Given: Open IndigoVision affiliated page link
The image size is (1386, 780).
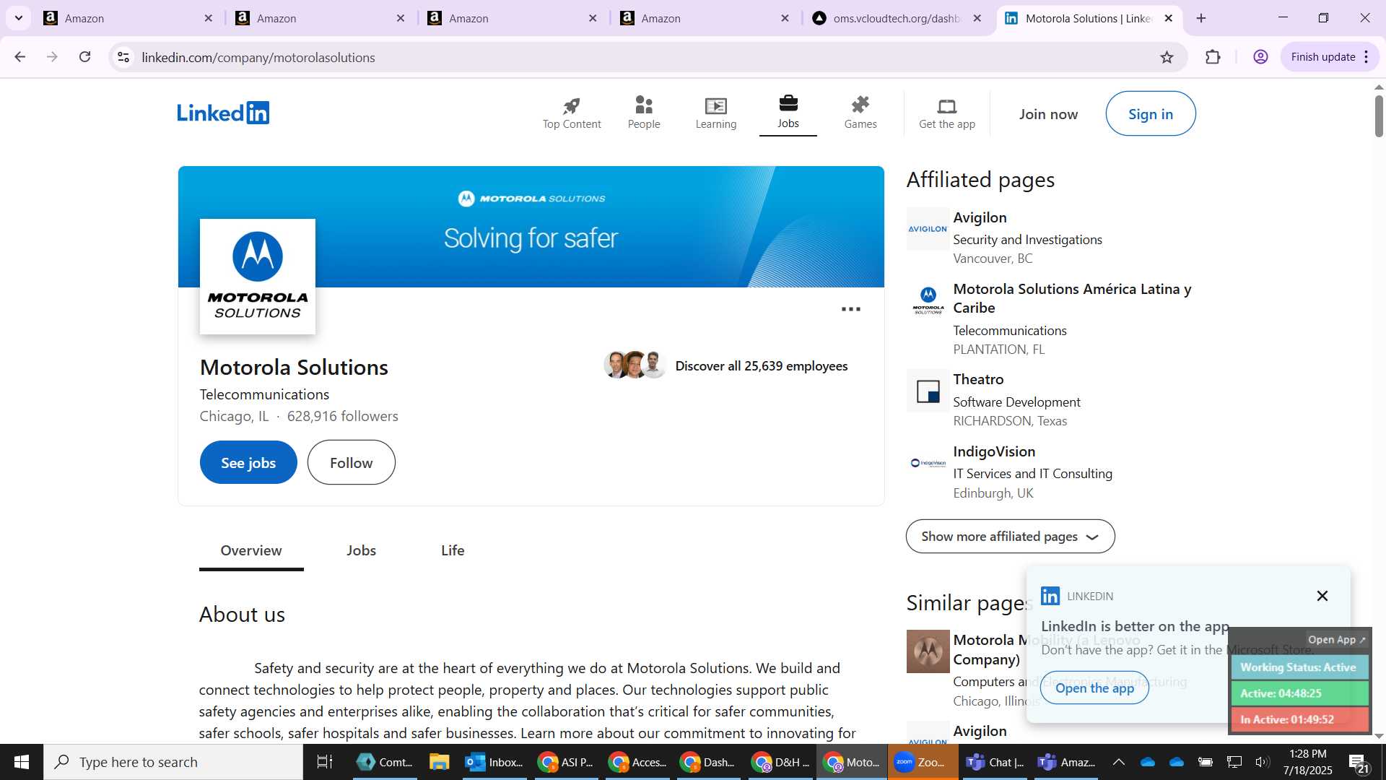Looking at the screenshot, I should point(994,451).
